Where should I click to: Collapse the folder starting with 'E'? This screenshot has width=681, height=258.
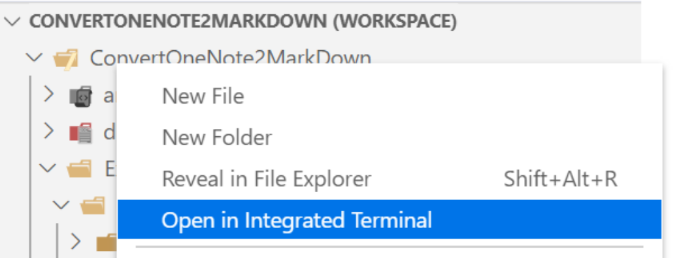(x=48, y=168)
